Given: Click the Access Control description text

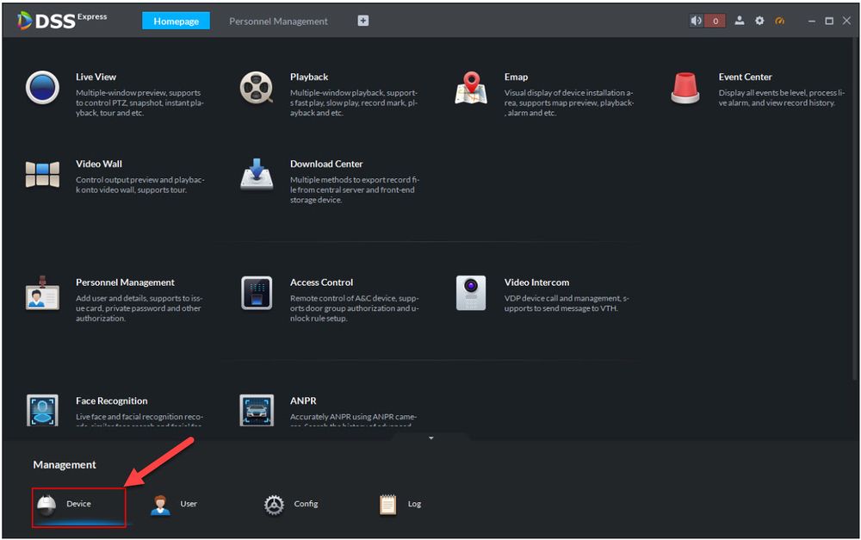Looking at the screenshot, I should click(354, 308).
